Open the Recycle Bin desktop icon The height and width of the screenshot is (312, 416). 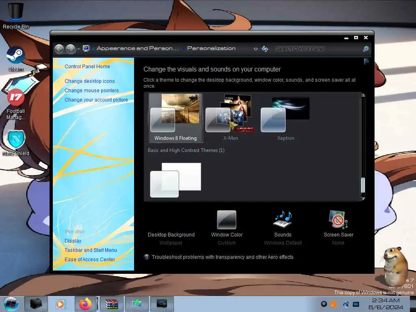16,15
